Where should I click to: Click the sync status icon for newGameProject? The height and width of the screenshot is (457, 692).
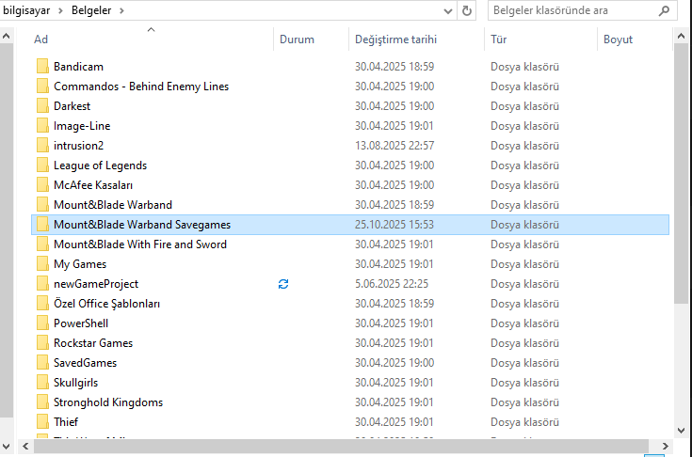tap(283, 284)
